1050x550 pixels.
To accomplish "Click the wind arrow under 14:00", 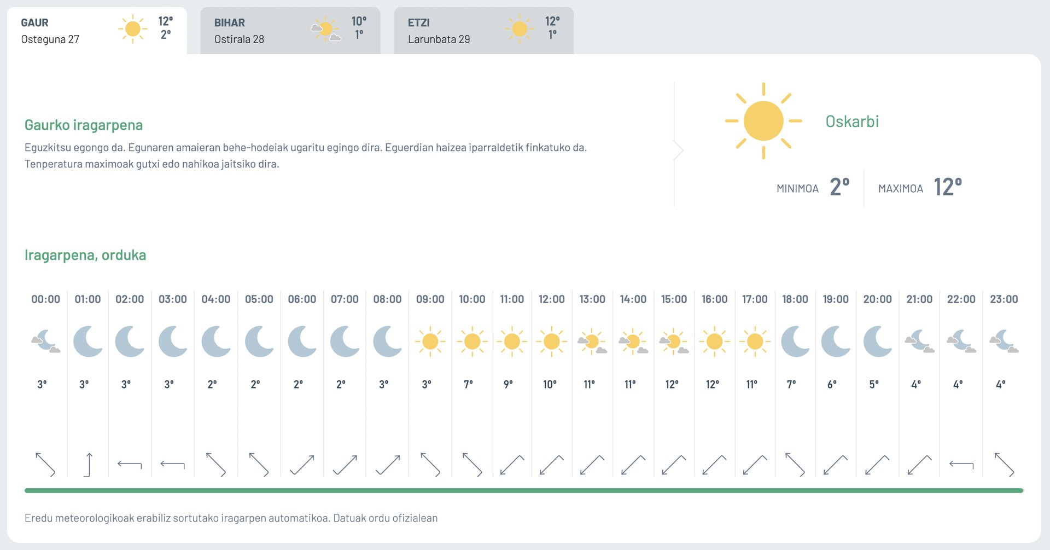I will [633, 465].
